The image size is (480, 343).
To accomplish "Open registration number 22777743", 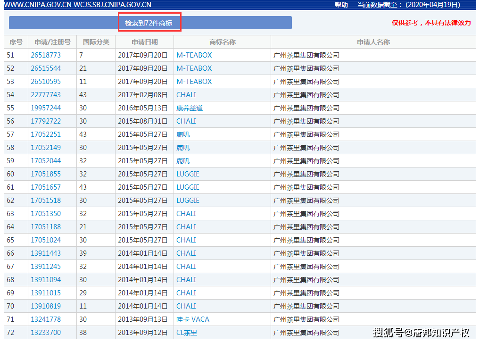I will pos(46,95).
